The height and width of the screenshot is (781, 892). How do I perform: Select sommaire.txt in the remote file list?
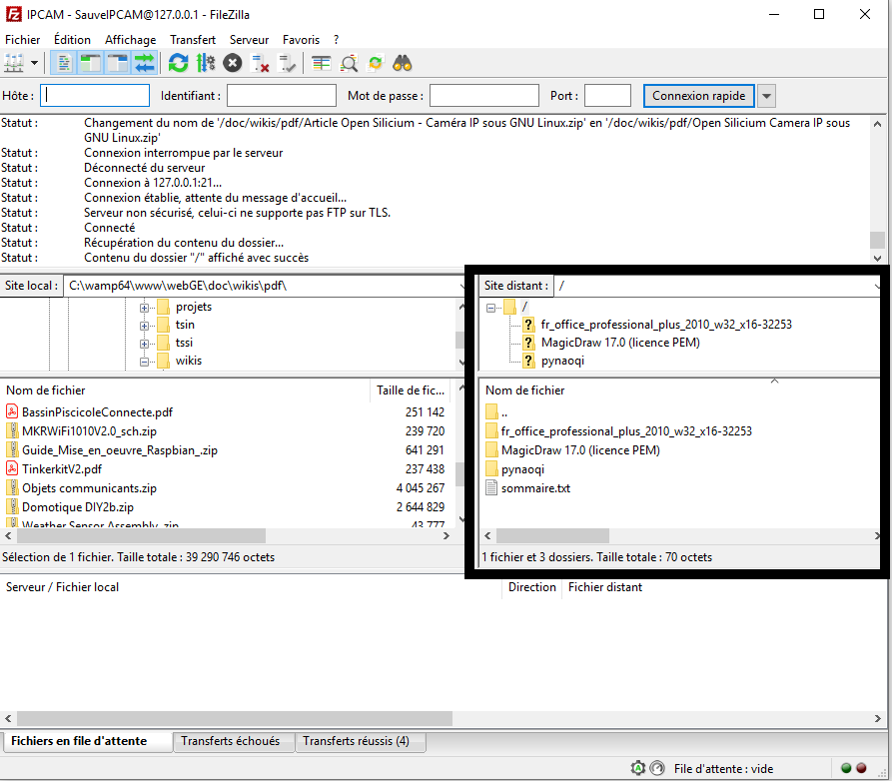pos(533,488)
